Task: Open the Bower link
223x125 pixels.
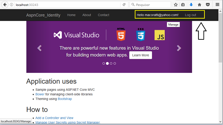Action: (40, 94)
